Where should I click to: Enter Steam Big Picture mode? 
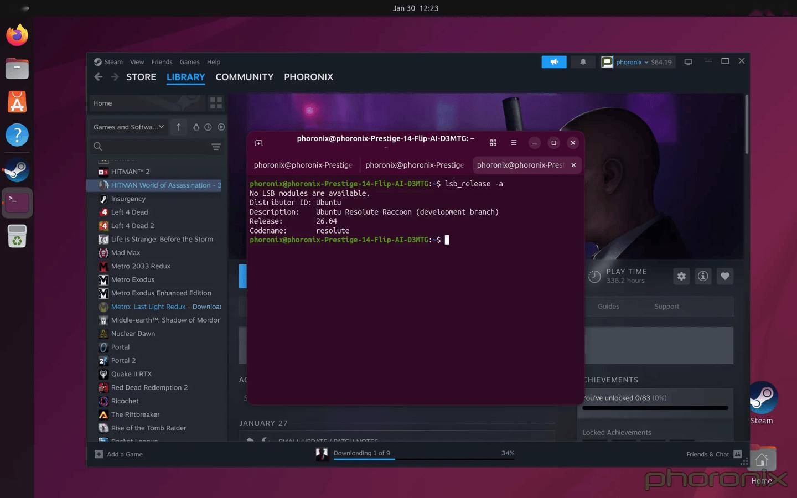click(688, 62)
